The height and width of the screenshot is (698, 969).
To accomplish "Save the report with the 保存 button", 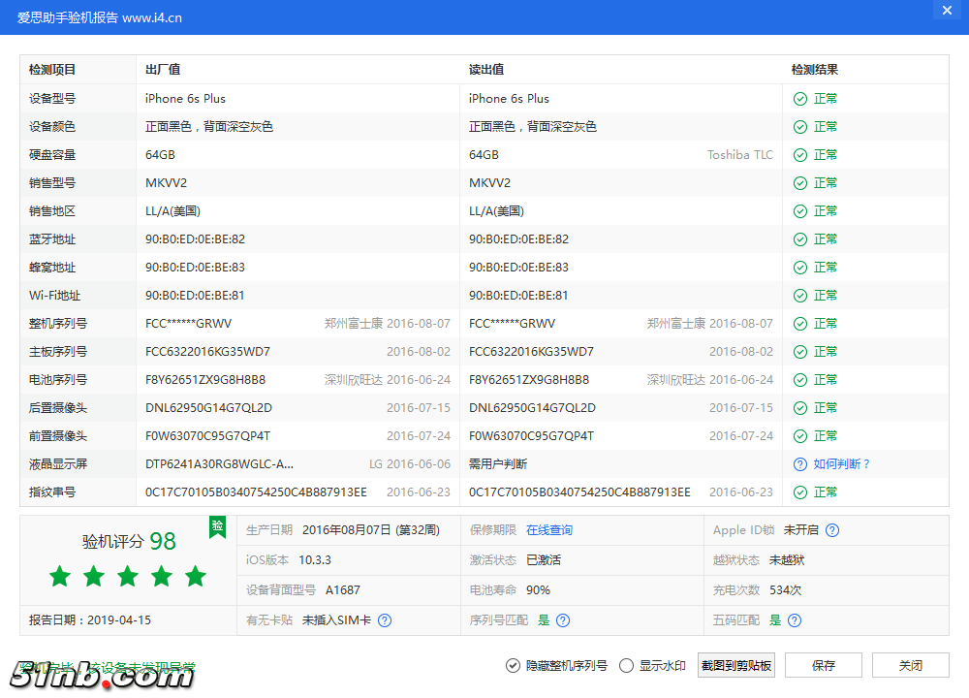I will [x=824, y=665].
